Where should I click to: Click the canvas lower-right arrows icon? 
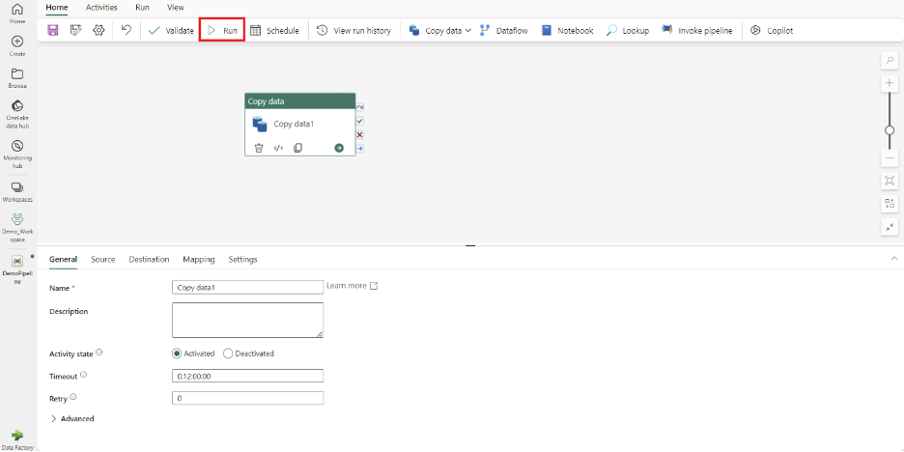890,227
